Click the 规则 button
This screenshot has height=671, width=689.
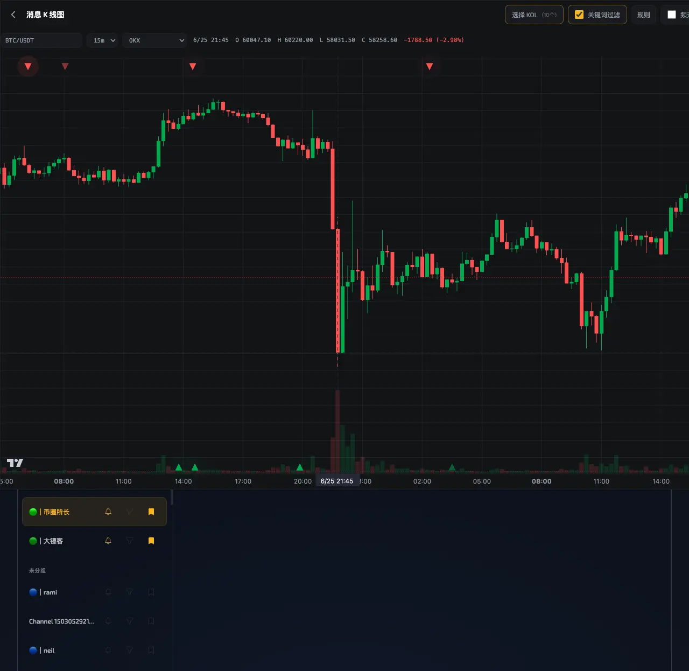(643, 15)
